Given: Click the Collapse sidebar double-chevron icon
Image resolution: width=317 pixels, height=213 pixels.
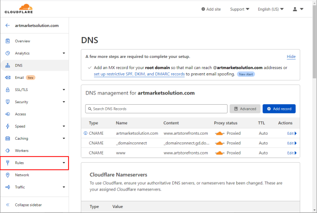Looking at the screenshot, I should point(8,205).
